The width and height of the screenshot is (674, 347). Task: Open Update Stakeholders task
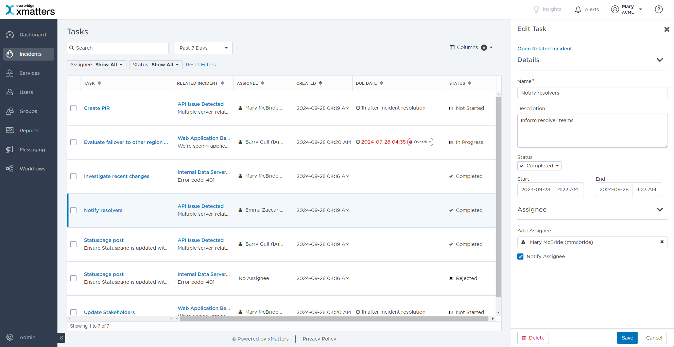tap(109, 312)
